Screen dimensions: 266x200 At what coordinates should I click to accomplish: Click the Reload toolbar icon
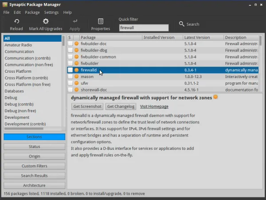16,21
